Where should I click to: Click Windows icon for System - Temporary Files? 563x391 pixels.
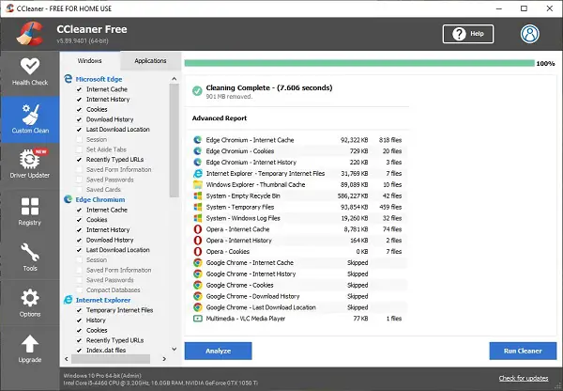197,207
